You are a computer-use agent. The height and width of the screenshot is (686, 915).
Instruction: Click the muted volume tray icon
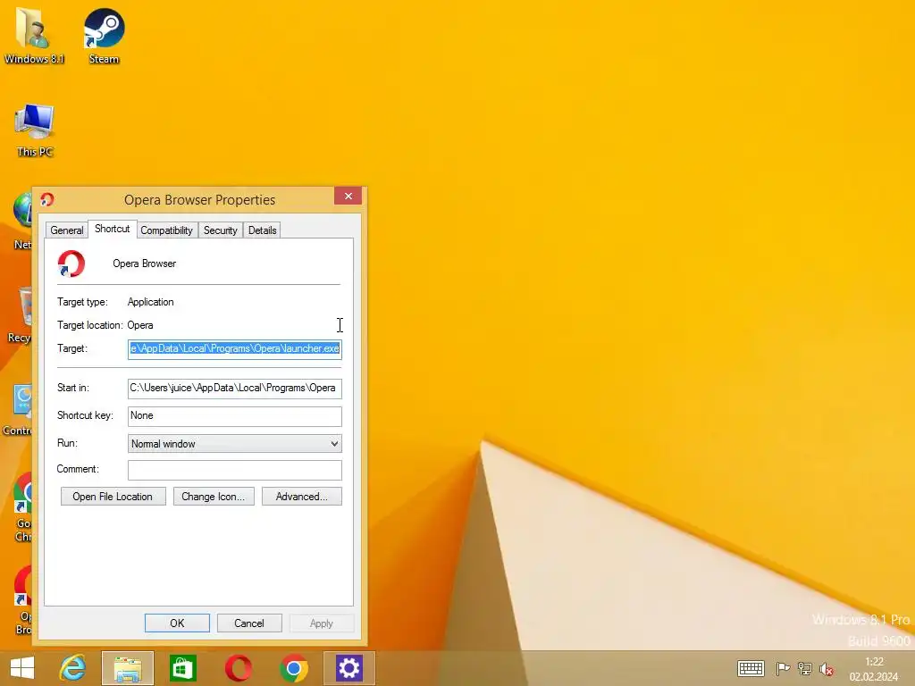click(x=826, y=668)
